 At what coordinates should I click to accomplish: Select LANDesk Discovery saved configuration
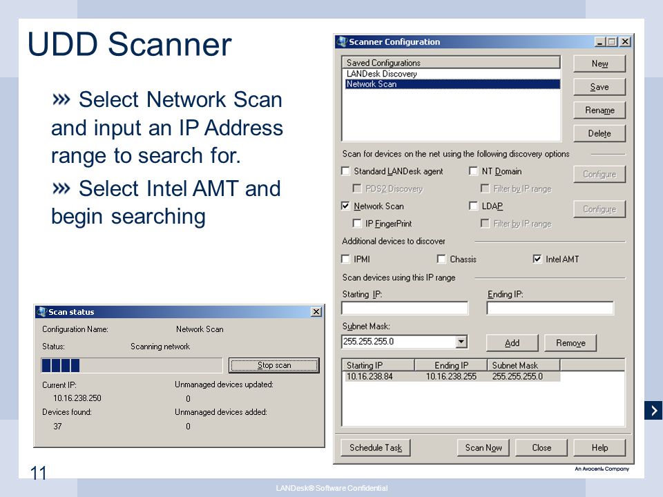(x=451, y=74)
